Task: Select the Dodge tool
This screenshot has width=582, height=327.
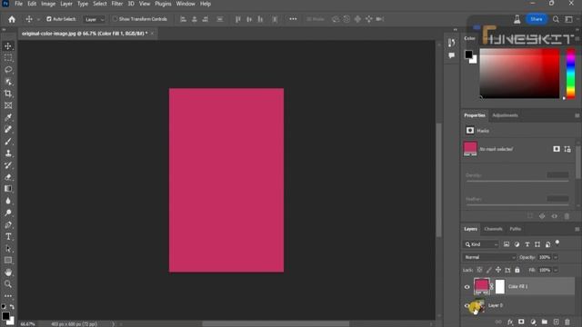Action: [8, 213]
